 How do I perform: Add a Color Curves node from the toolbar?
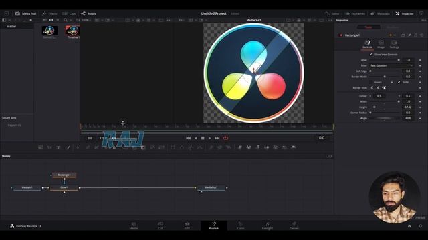tap(88, 147)
